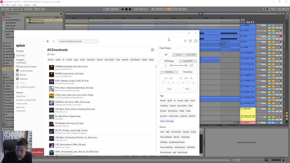The width and height of the screenshot is (290, 163).
Task: Solo the SUB track with its S button
Action: [x=277, y=42]
